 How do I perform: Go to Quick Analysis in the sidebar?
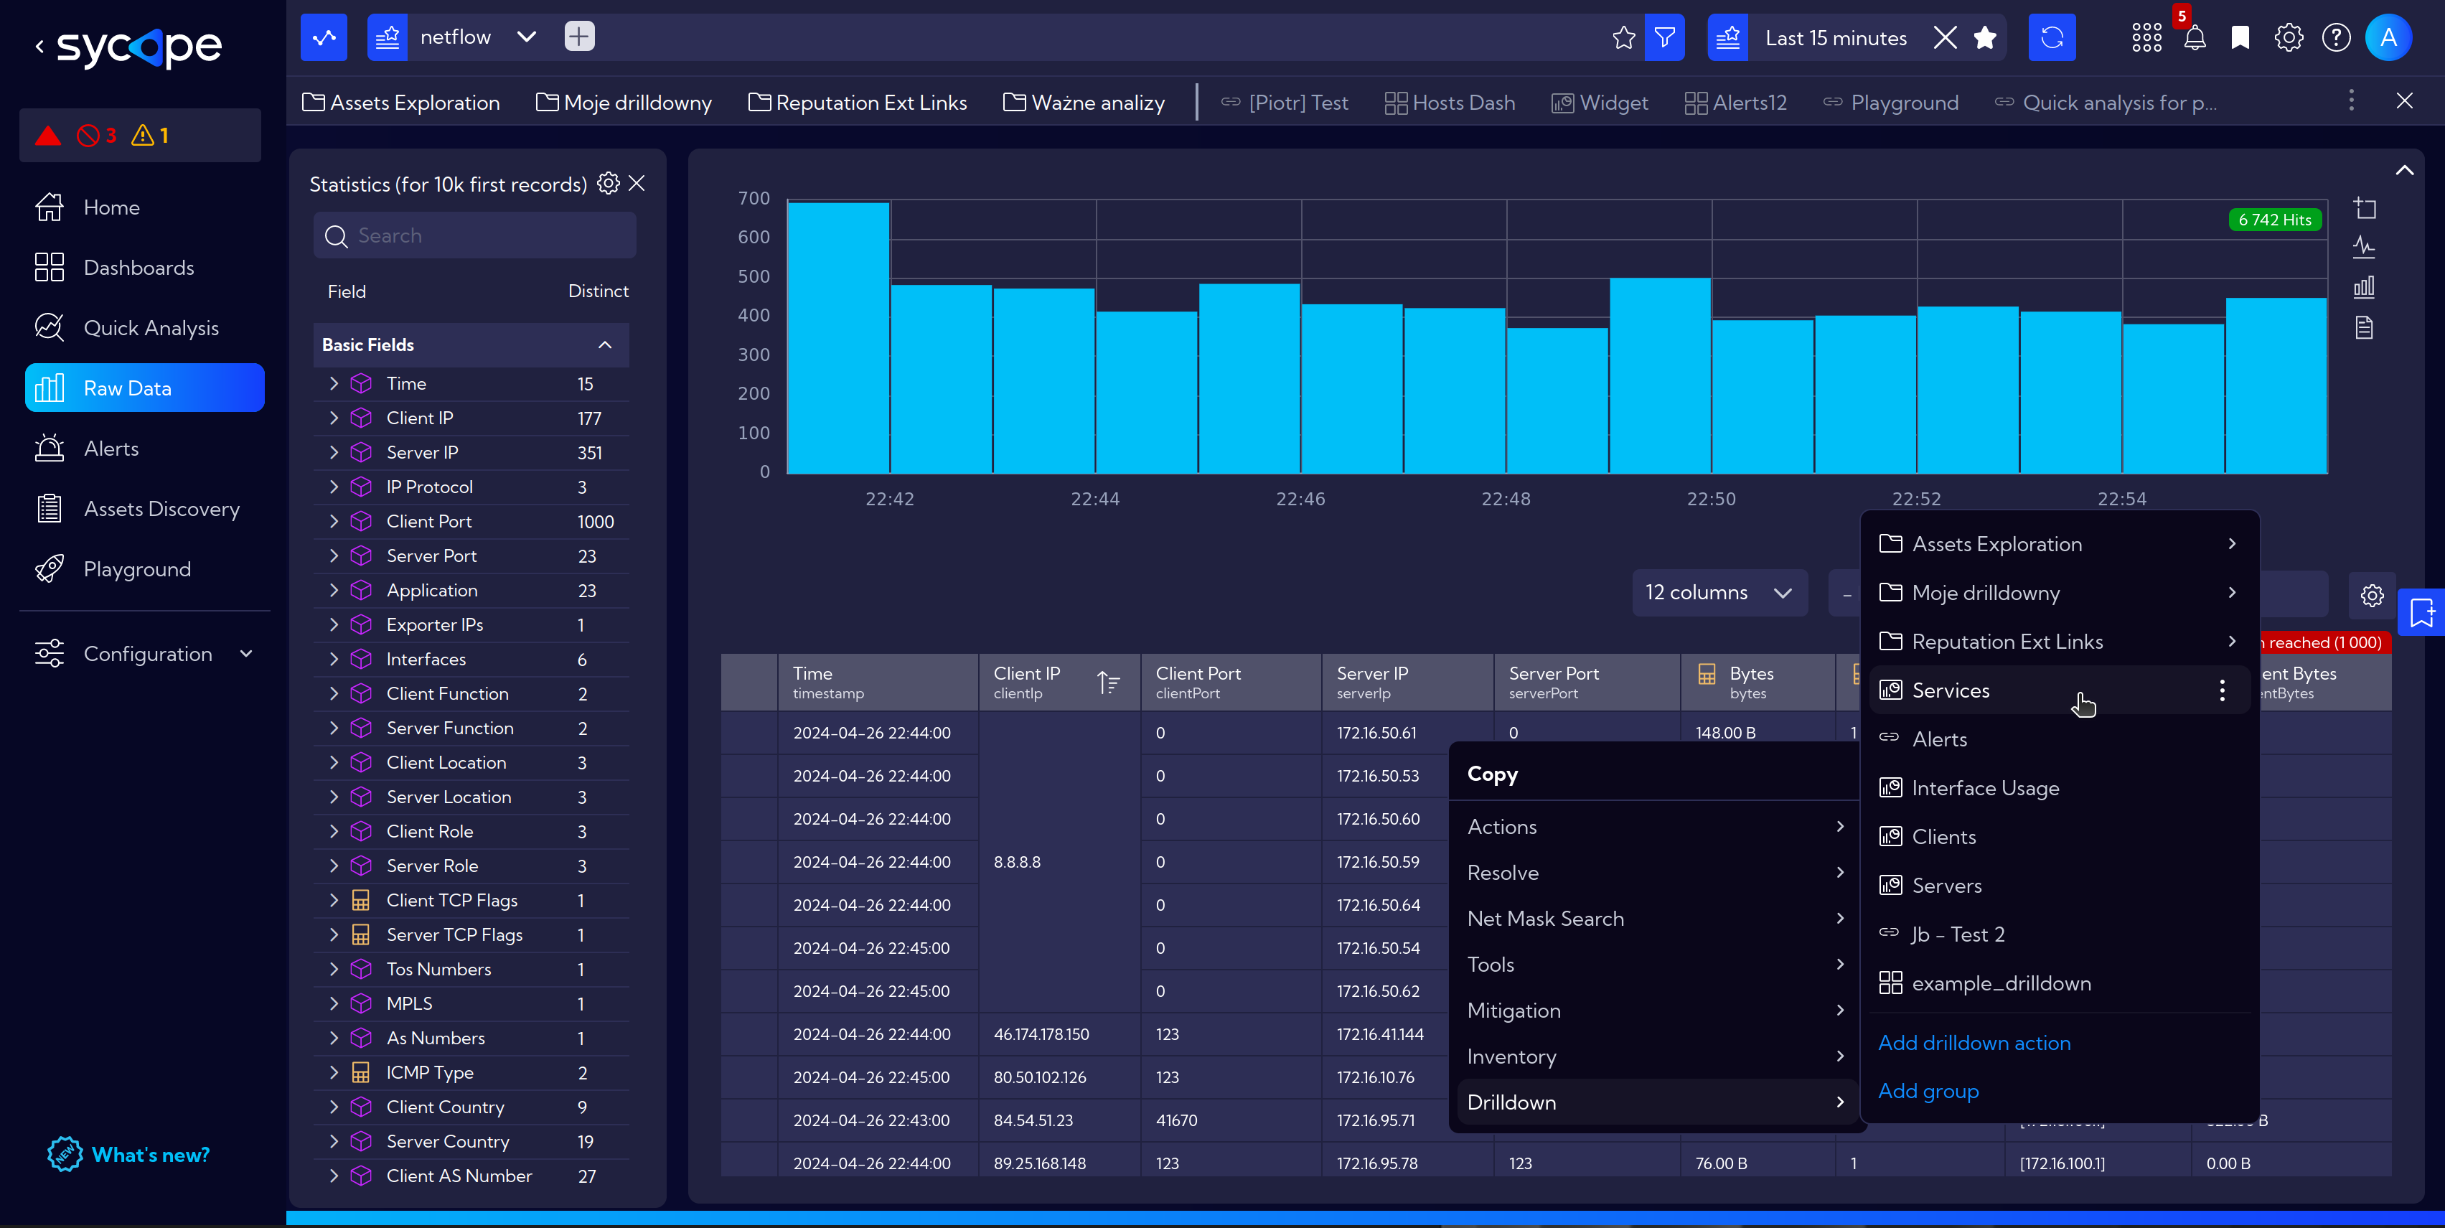click(x=144, y=327)
